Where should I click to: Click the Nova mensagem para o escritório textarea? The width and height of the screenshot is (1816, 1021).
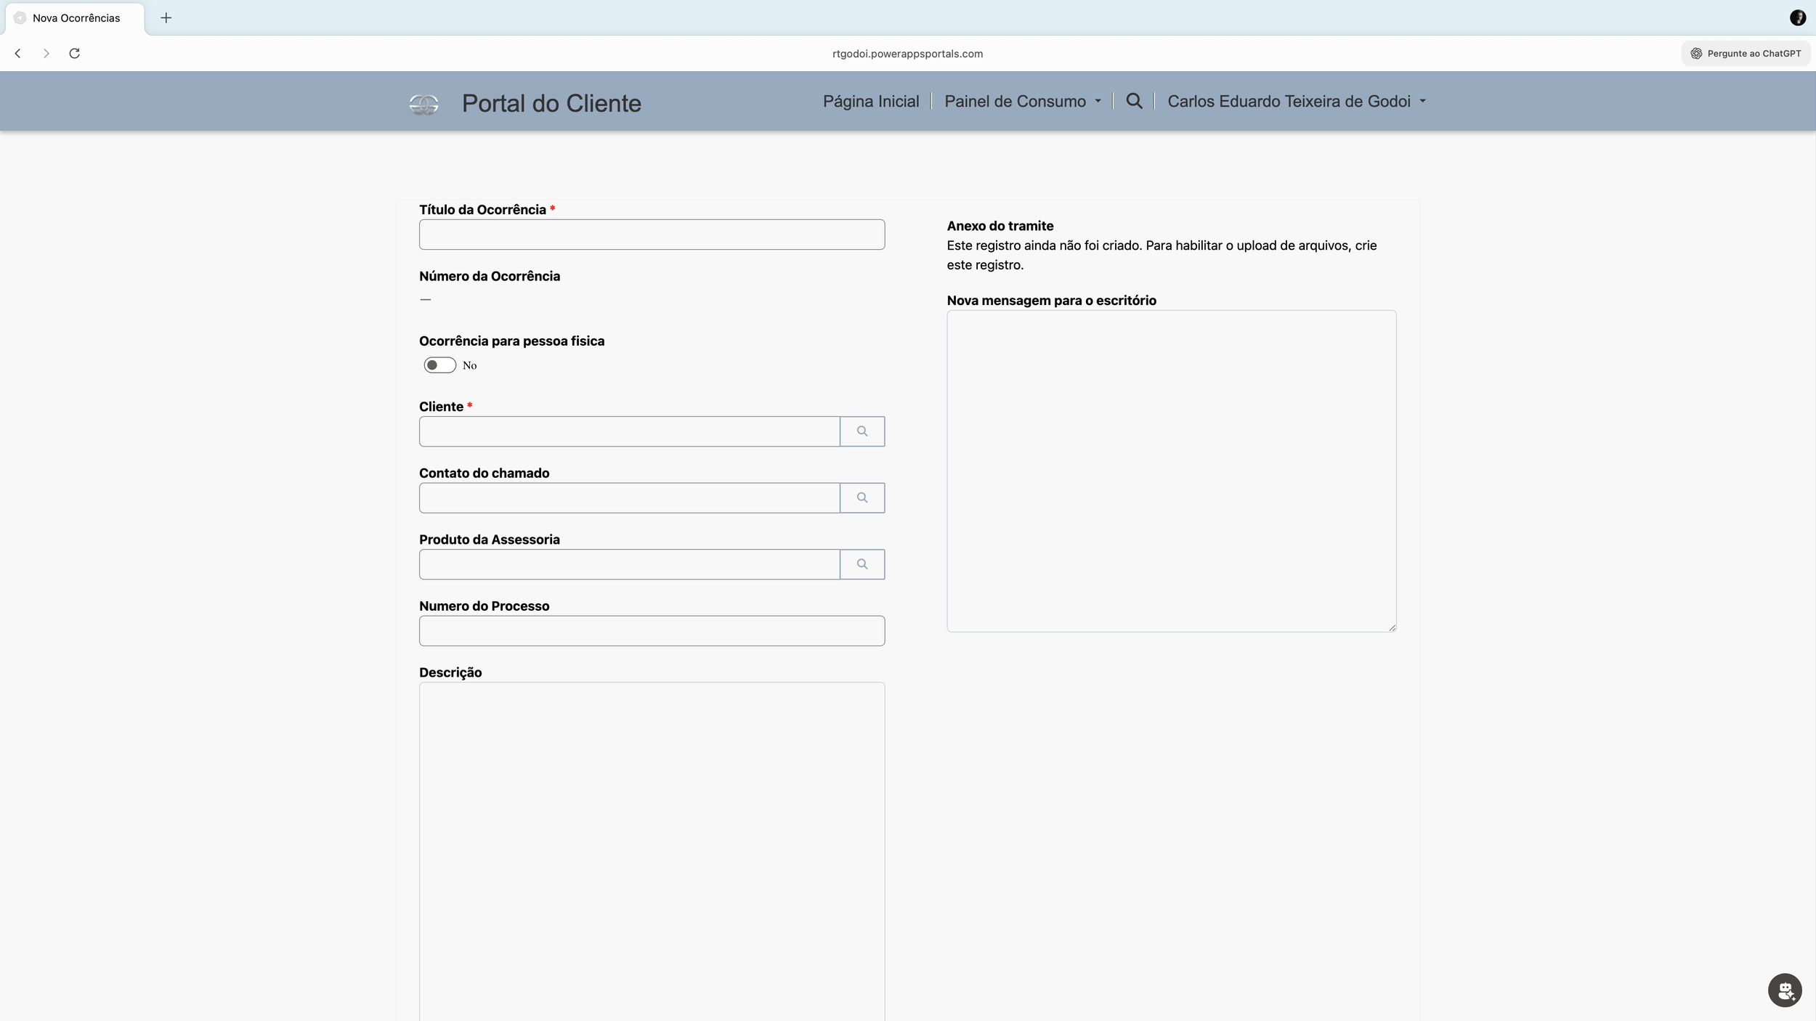pos(1170,471)
